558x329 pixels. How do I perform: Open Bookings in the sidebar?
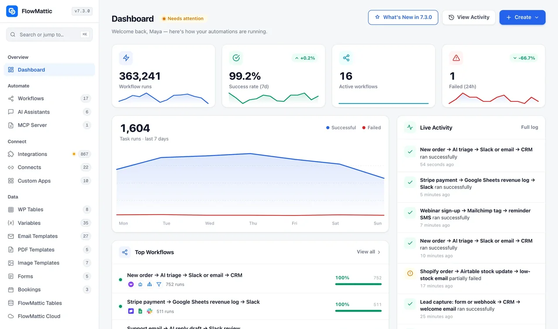[49, 289]
